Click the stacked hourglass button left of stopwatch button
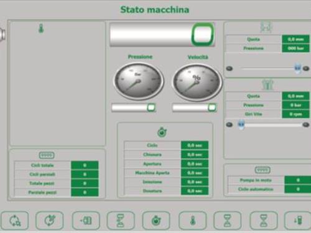The image size is (311, 233). tap(121, 221)
